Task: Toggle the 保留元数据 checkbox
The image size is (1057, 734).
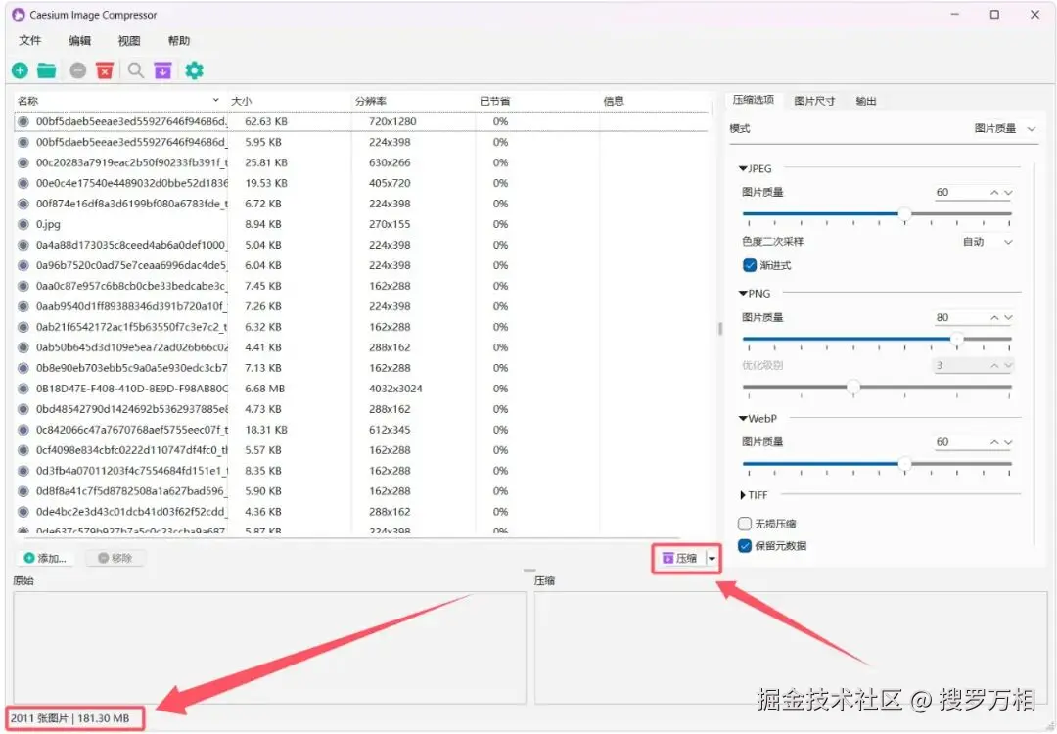Action: pos(745,546)
